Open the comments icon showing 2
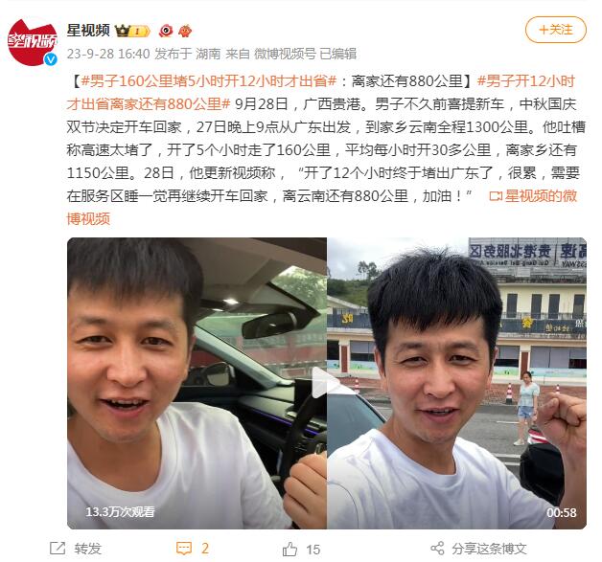The width and height of the screenshot is (602, 562). point(183,549)
